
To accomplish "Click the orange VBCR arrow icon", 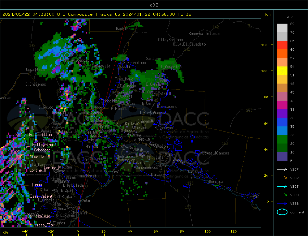I will coord(282,178).
